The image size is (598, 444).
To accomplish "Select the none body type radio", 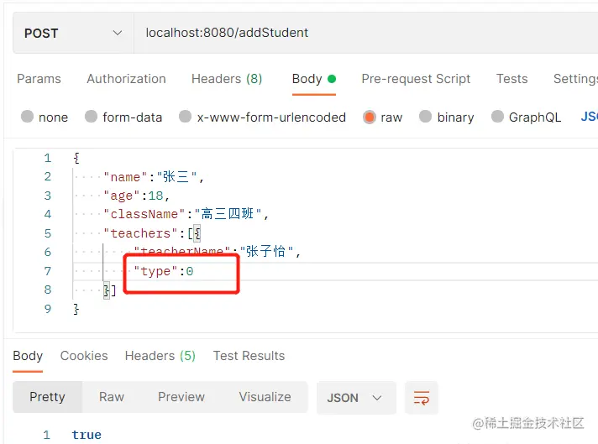I will point(27,116).
